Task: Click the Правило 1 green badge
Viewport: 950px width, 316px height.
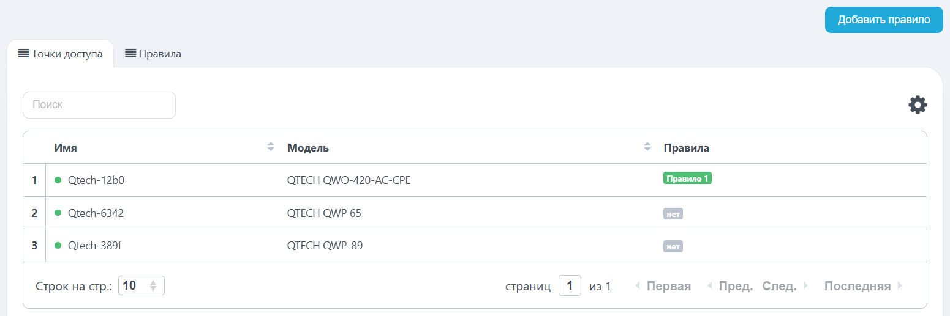Action: pos(687,178)
